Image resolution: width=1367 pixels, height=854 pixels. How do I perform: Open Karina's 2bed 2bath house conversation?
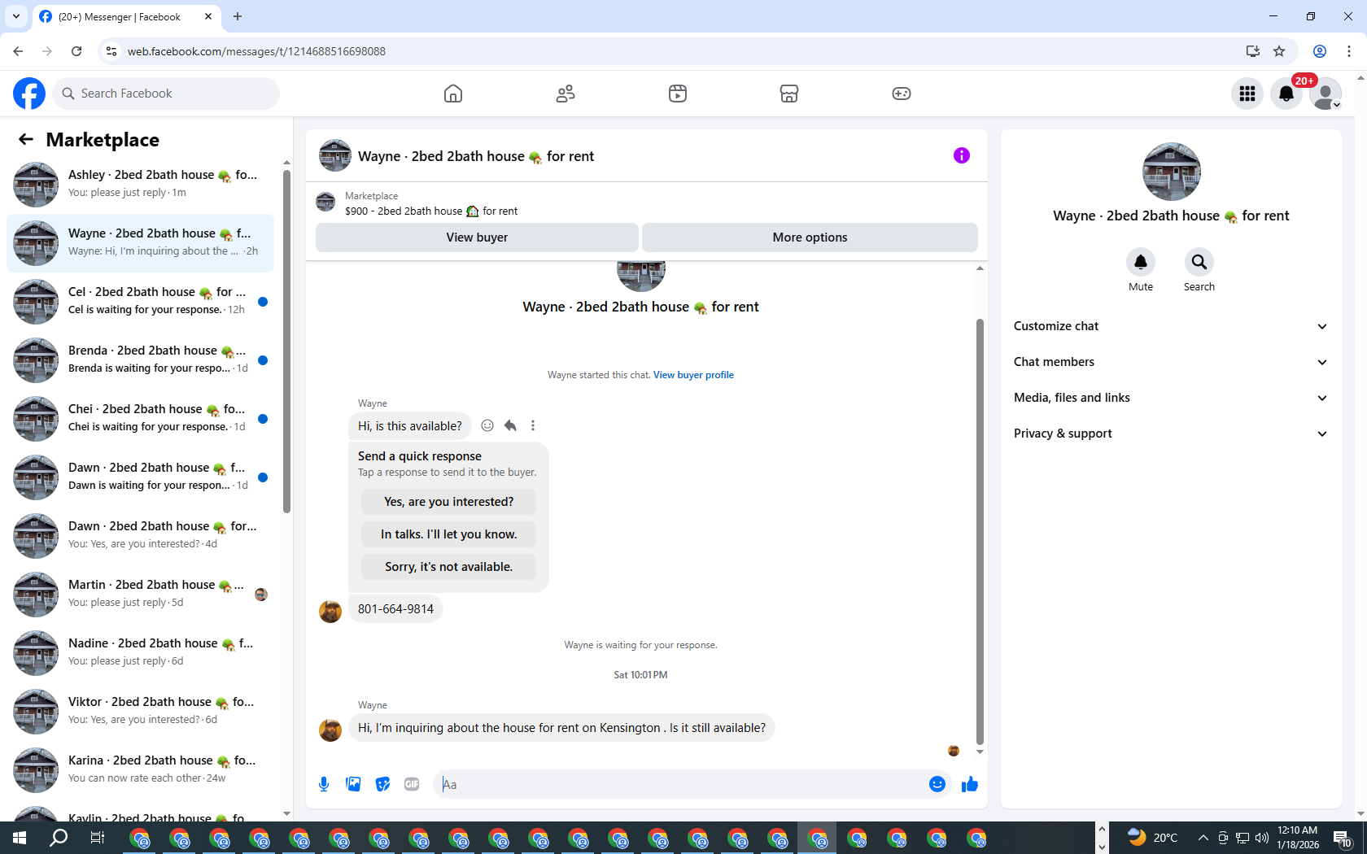(x=140, y=769)
